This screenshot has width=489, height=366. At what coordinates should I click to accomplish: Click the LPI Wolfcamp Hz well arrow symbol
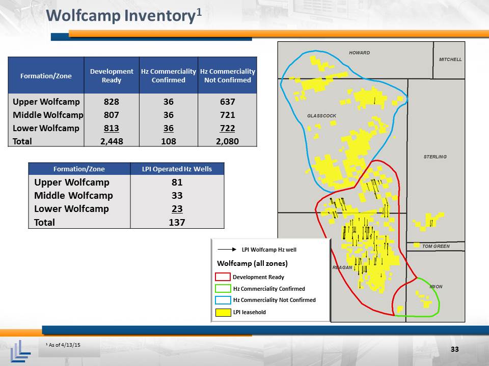[227, 249]
